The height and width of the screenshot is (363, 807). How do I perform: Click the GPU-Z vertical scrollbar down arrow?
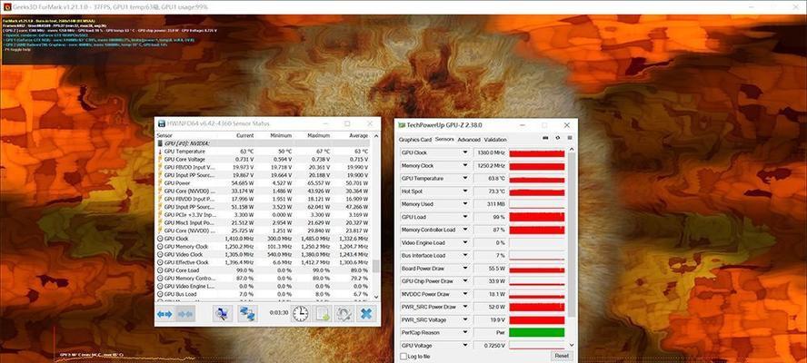pyautogui.click(x=572, y=345)
